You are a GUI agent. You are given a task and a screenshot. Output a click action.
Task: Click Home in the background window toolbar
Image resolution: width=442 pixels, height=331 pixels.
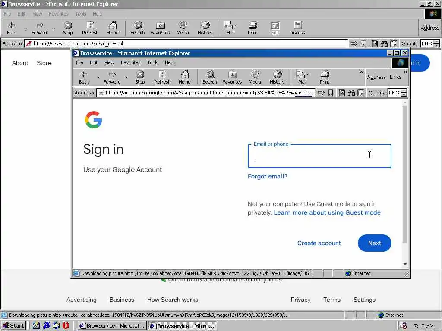point(113,28)
